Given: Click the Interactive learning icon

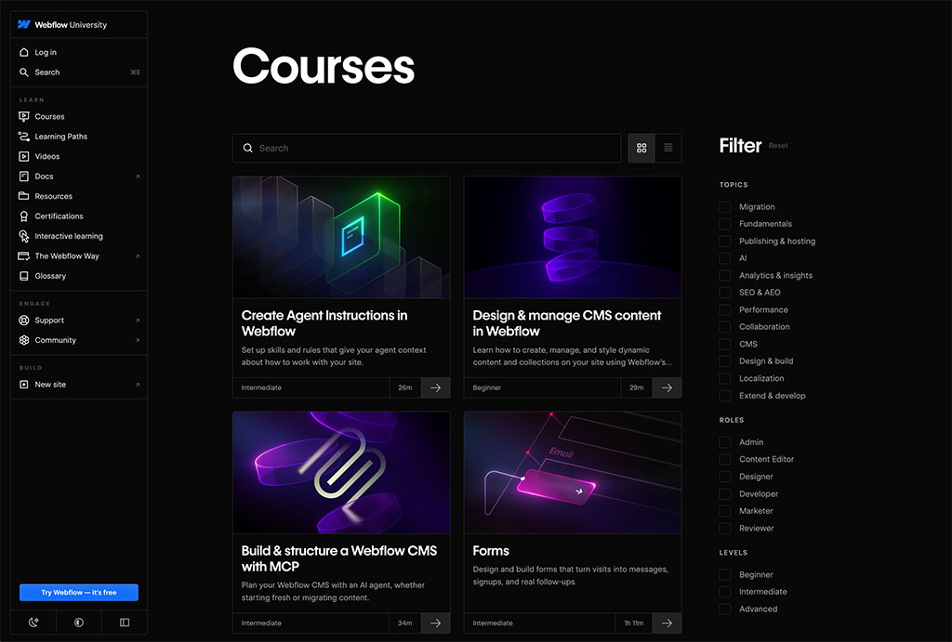Looking at the screenshot, I should click(x=23, y=236).
